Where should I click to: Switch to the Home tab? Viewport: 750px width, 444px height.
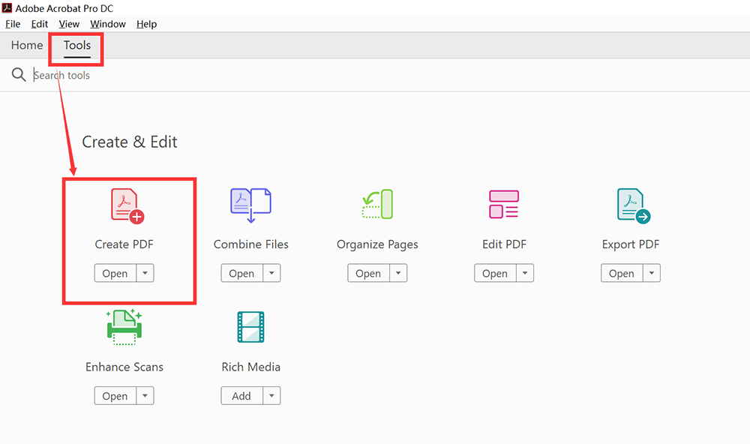27,46
